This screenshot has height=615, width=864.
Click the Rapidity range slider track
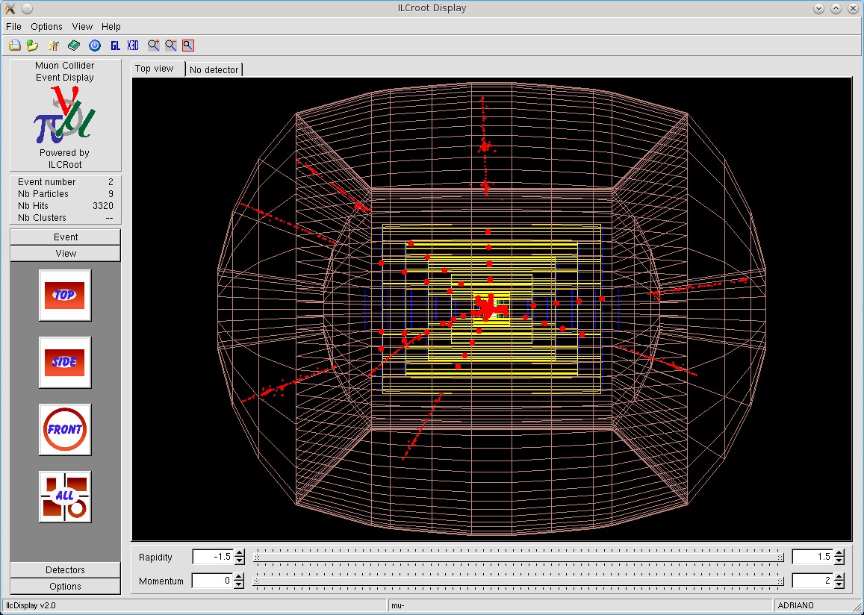[518, 557]
